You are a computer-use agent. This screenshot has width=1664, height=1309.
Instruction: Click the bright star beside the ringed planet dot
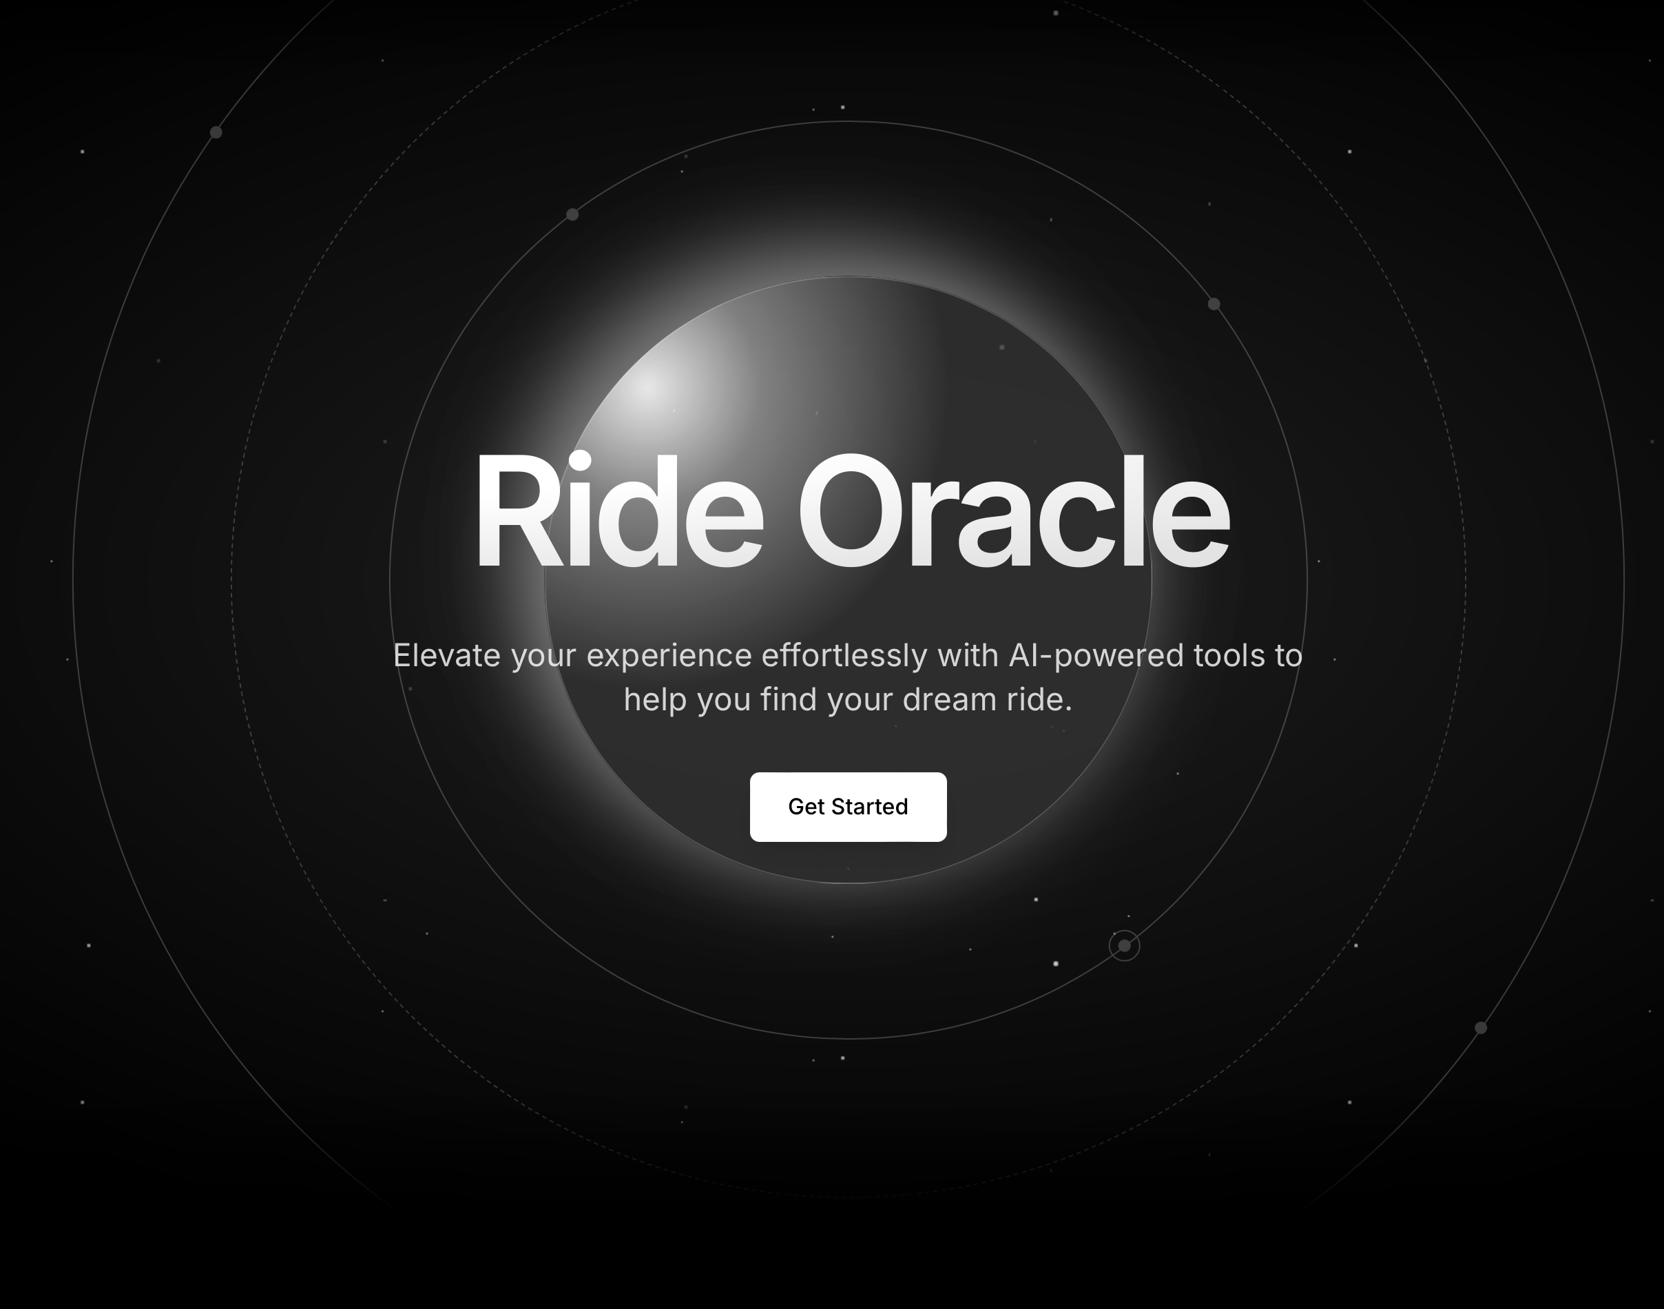(1056, 963)
